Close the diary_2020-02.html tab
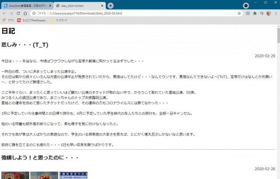 tap(102, 6)
